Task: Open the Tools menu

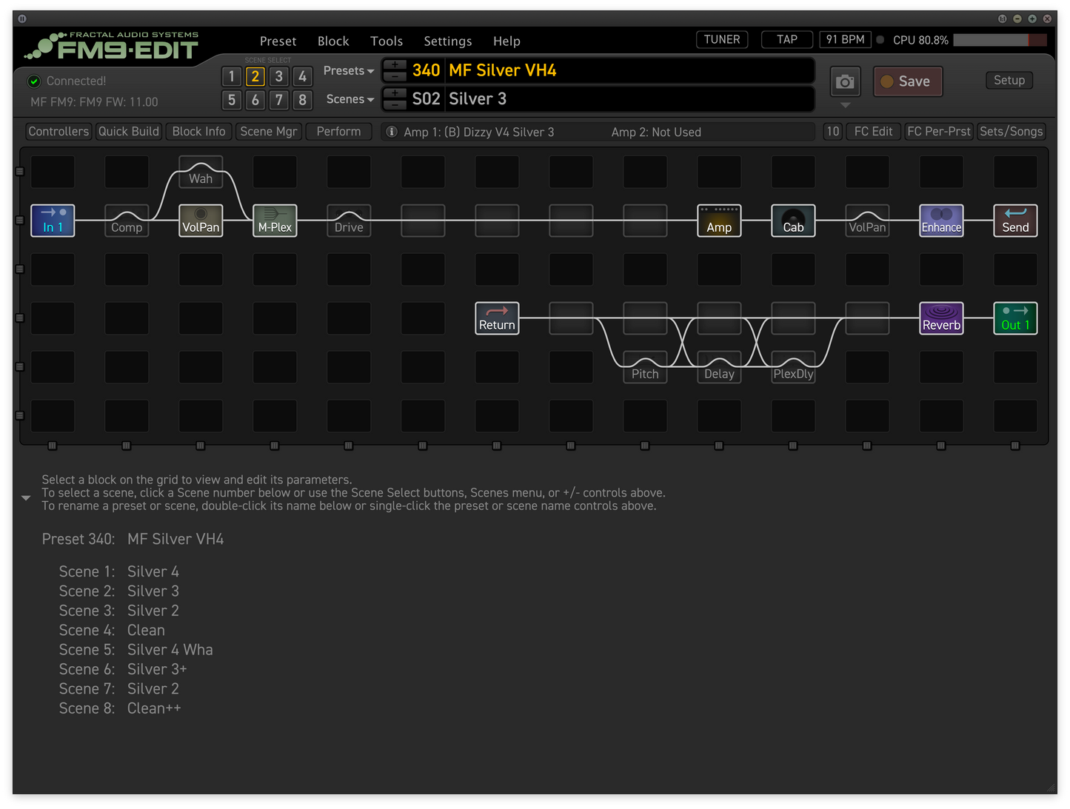Action: 387,41
